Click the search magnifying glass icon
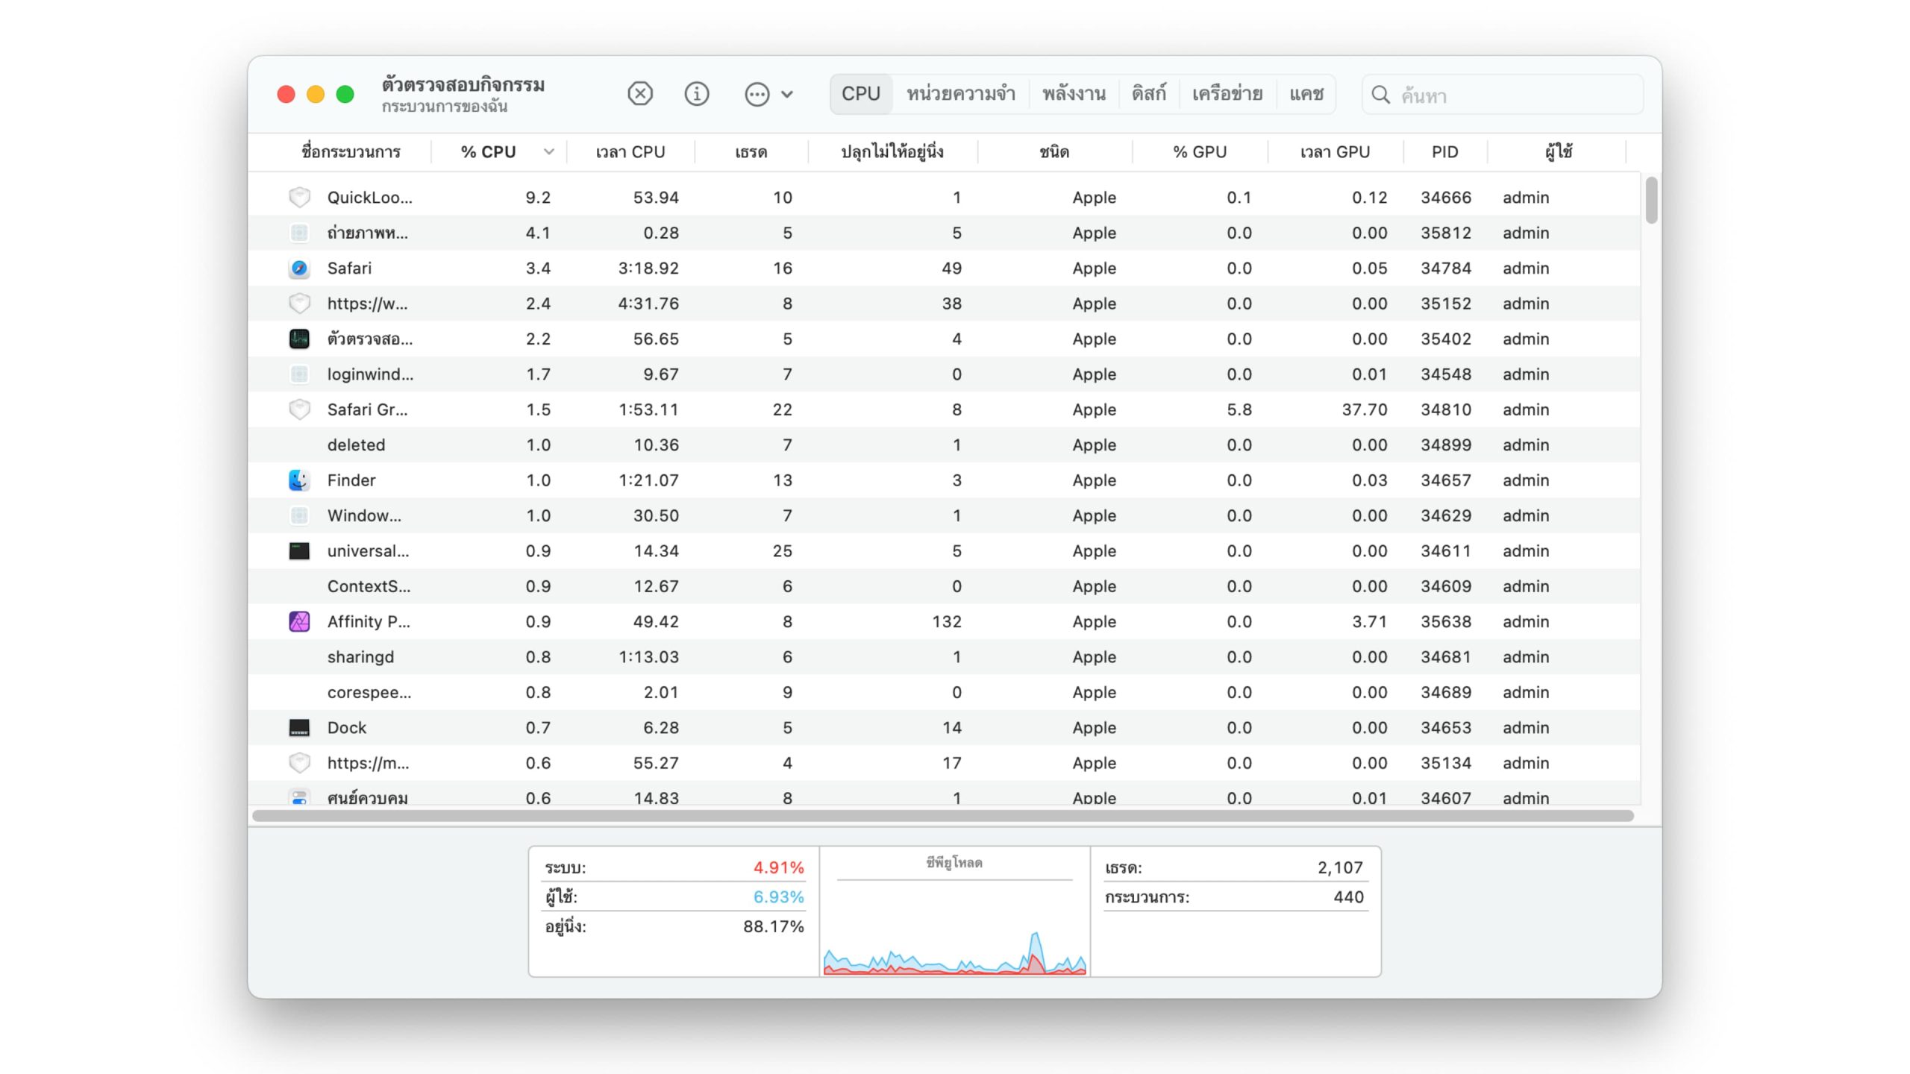The height and width of the screenshot is (1074, 1910). pyautogui.click(x=1380, y=95)
